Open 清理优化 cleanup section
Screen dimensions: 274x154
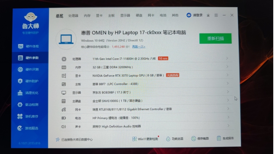[28, 93]
